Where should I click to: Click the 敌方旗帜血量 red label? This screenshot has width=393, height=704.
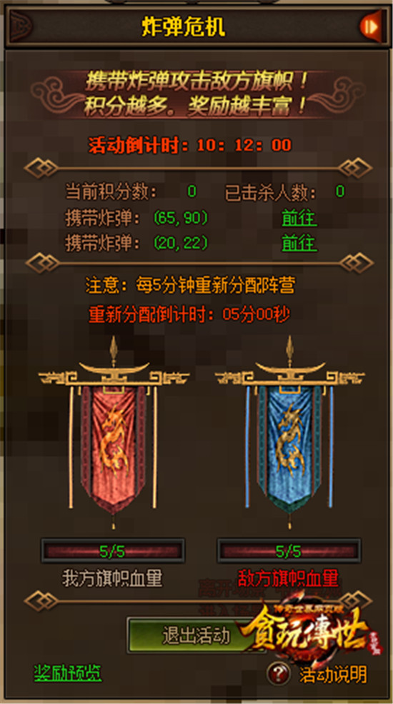(x=287, y=578)
